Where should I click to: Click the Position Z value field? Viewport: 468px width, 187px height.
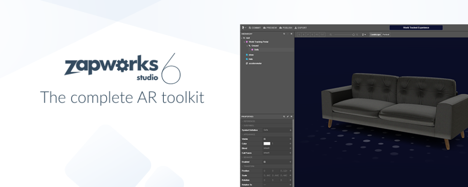(x=284, y=171)
